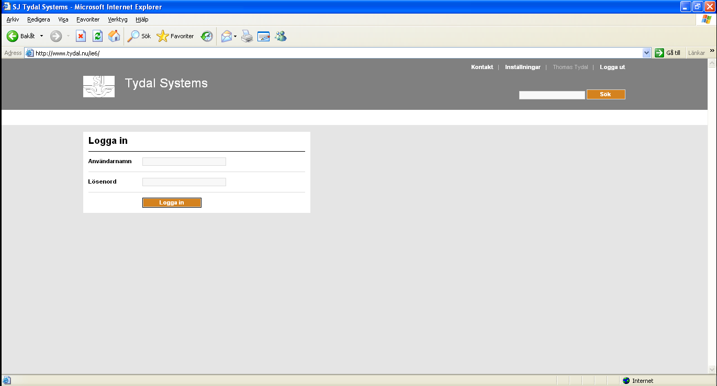This screenshot has height=386, width=717.
Task: Click the Internet zone status bar indicator
Action: (x=637, y=381)
